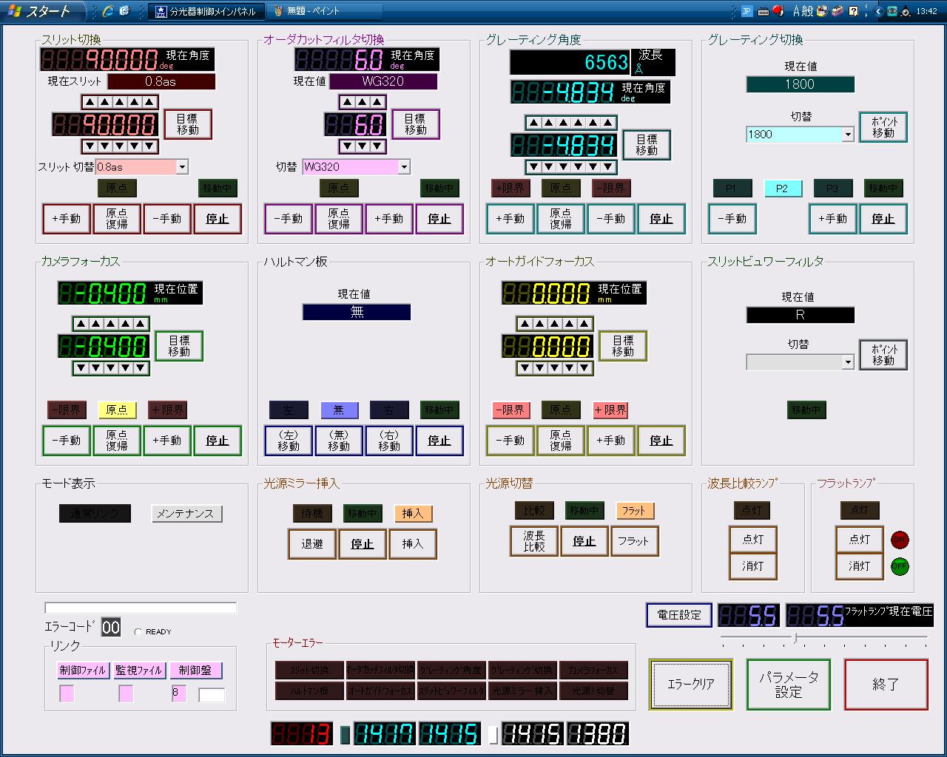This screenshot has width=947, height=757.
Task: Open the スリット切替 dropdown showing 0.8as
Action: click(x=182, y=167)
